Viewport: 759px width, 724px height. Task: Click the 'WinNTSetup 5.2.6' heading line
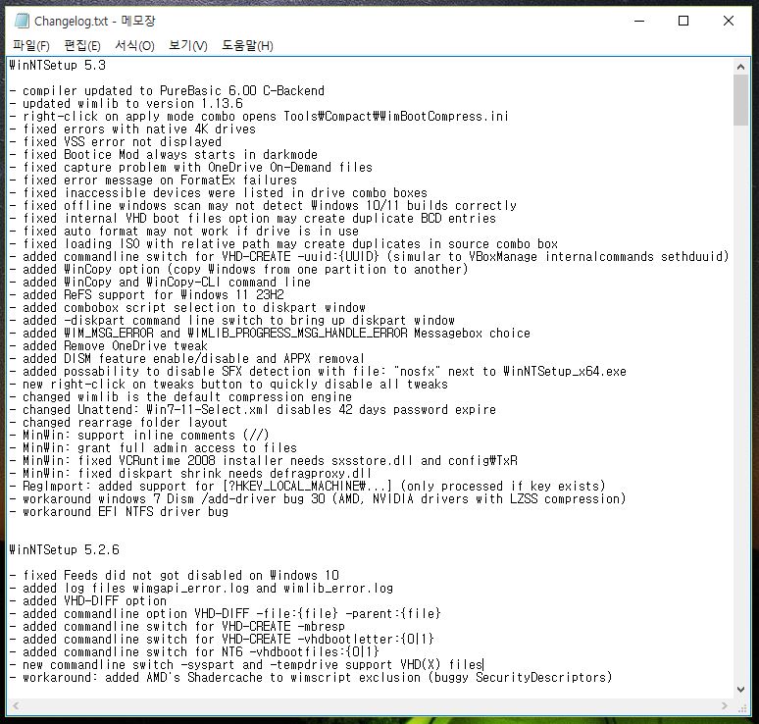(x=64, y=549)
